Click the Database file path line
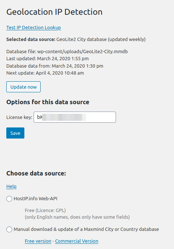Image resolution: width=174 pixels, height=249 pixels. point(67,52)
